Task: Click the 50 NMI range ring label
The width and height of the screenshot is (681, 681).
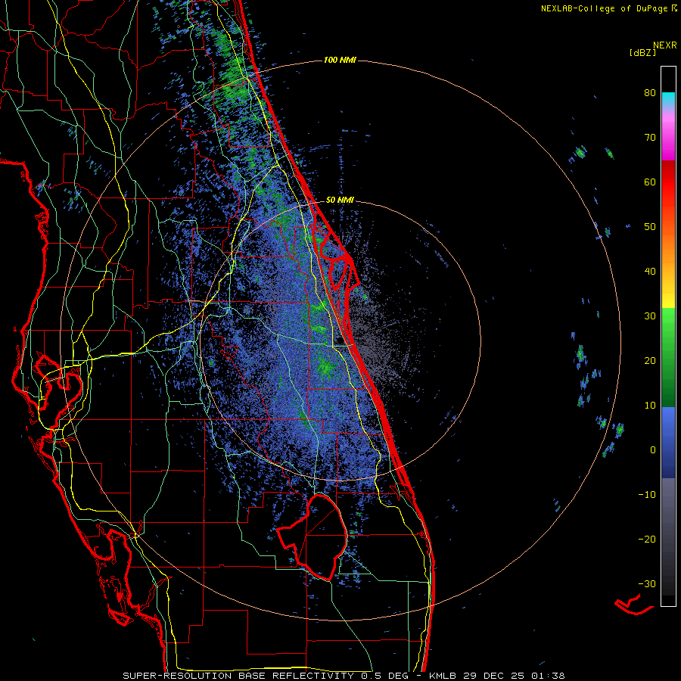Action: click(x=340, y=200)
